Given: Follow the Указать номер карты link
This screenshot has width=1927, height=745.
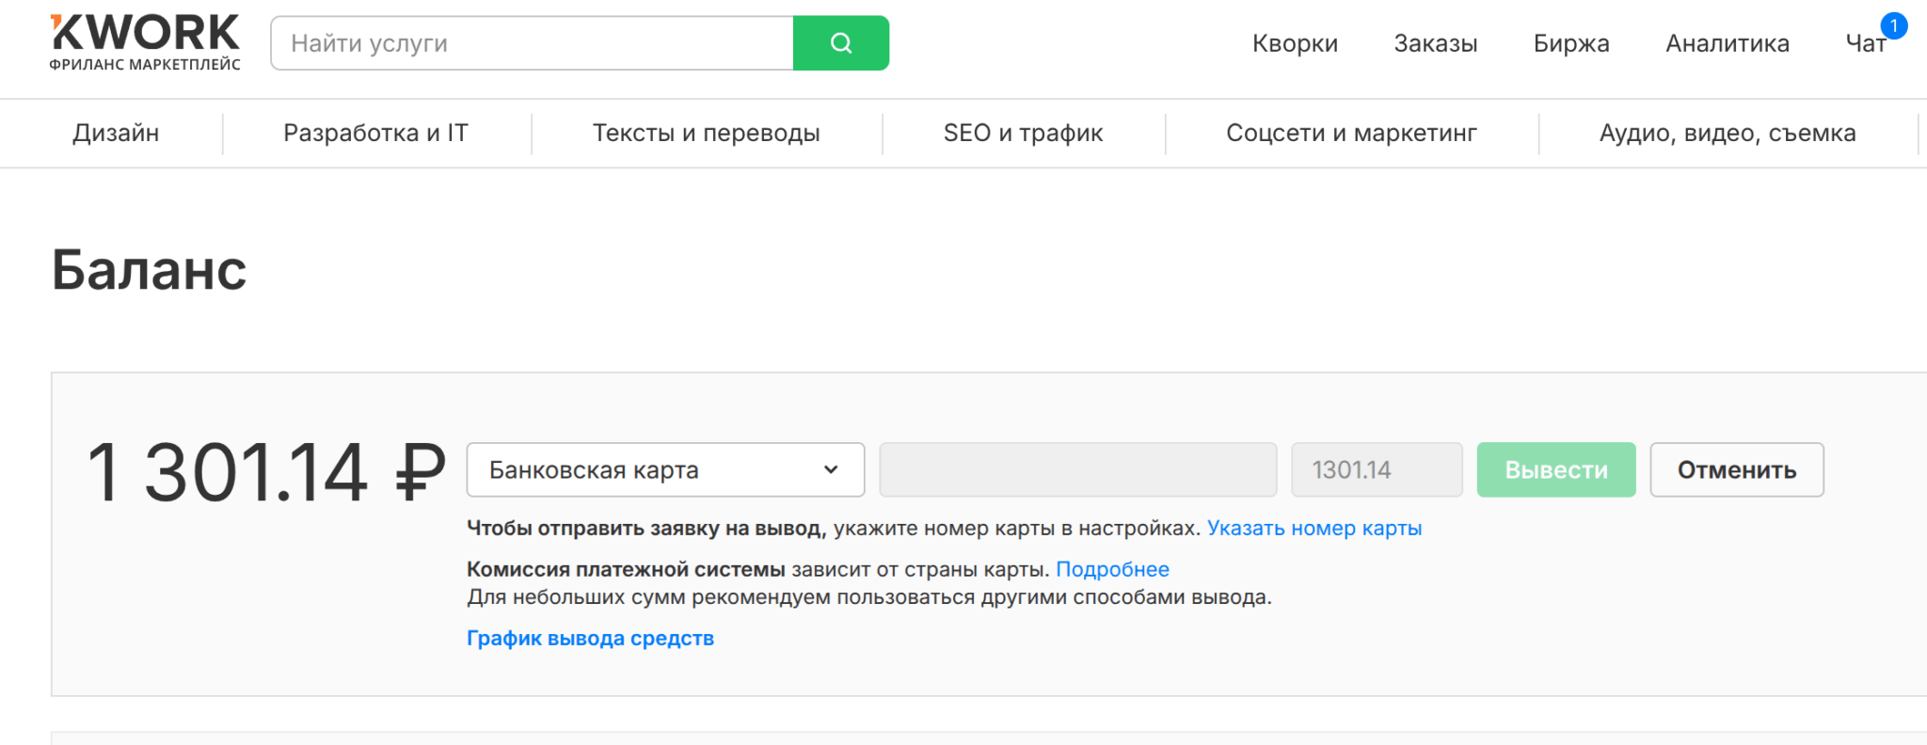Looking at the screenshot, I should pos(1314,528).
